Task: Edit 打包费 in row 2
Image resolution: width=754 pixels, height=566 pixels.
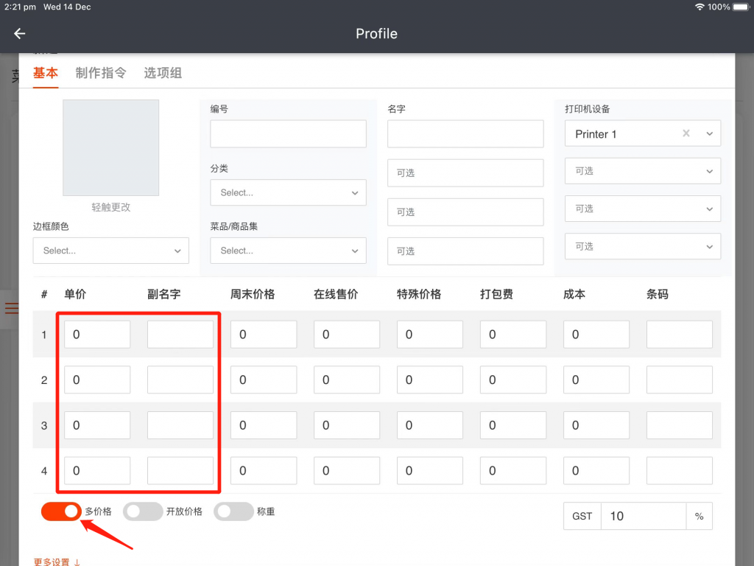Action: [x=513, y=380]
